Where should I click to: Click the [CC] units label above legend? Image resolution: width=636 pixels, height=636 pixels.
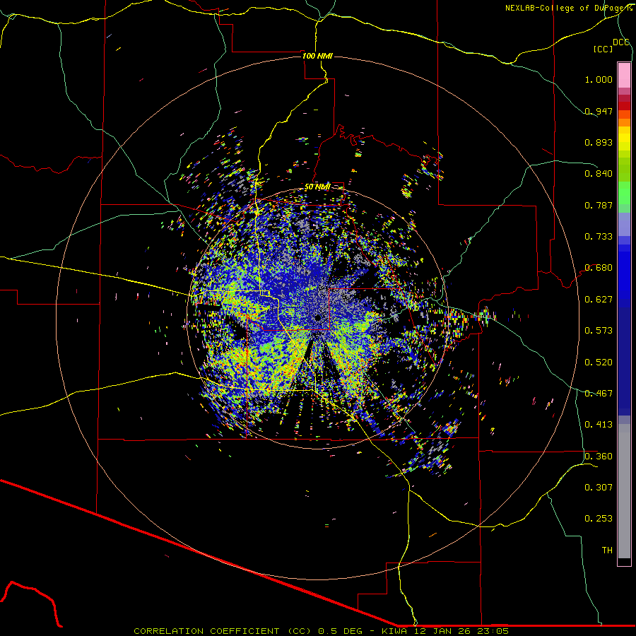point(603,49)
